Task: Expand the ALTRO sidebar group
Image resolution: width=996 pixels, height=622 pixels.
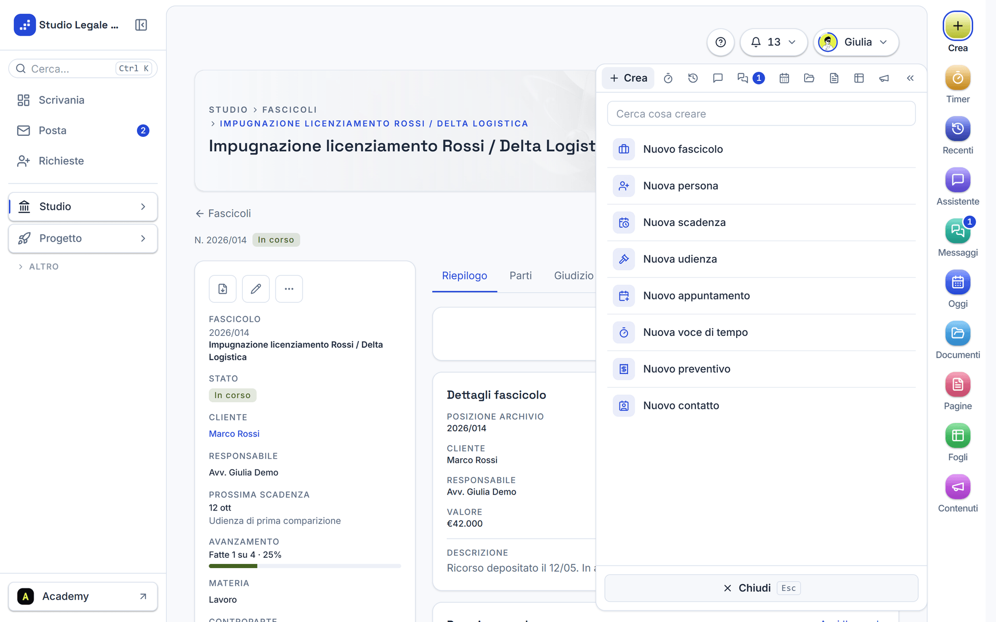Action: (x=39, y=266)
